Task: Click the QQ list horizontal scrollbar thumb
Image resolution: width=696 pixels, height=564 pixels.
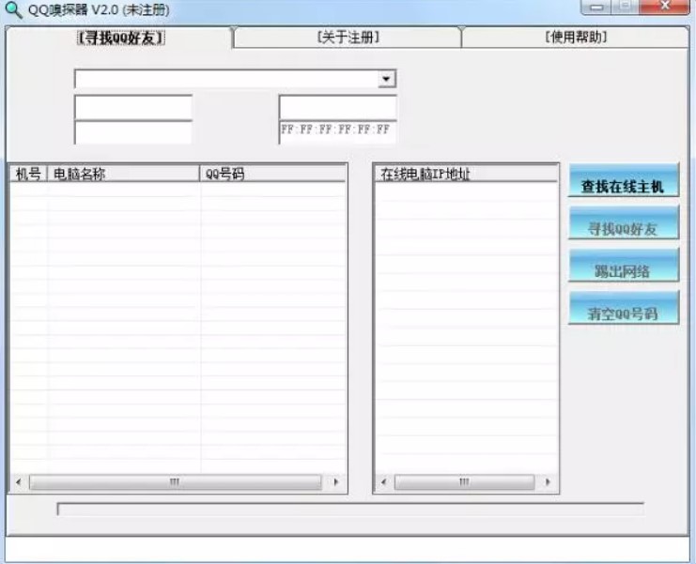Action: tap(175, 482)
